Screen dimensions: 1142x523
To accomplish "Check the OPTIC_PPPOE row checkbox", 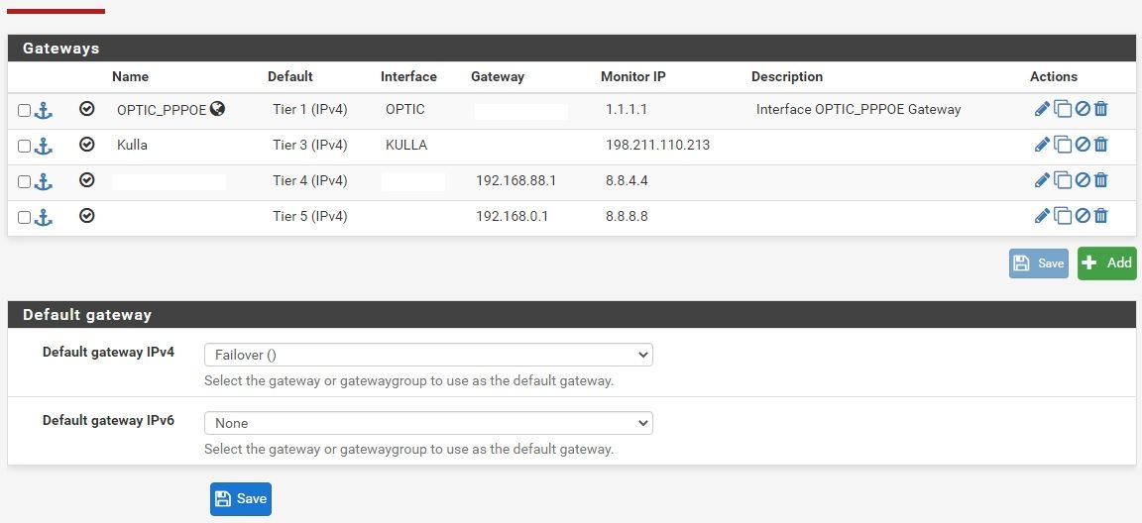I will (x=25, y=111).
